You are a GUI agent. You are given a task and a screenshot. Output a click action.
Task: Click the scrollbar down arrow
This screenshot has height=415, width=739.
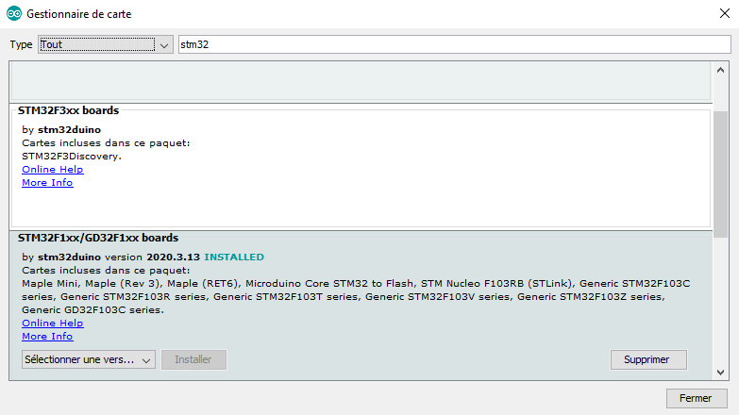[x=720, y=373]
